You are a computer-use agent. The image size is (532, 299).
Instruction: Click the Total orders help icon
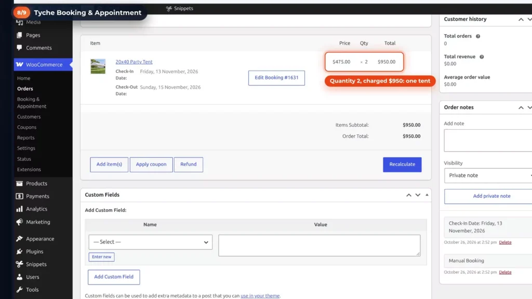tap(478, 36)
